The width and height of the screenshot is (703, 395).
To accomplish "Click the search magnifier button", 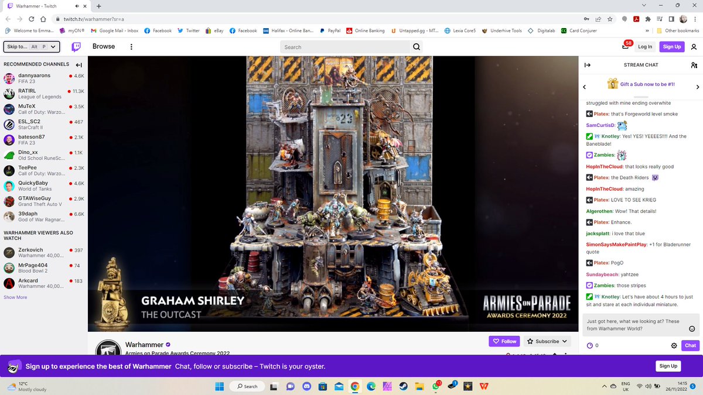I will (x=417, y=47).
